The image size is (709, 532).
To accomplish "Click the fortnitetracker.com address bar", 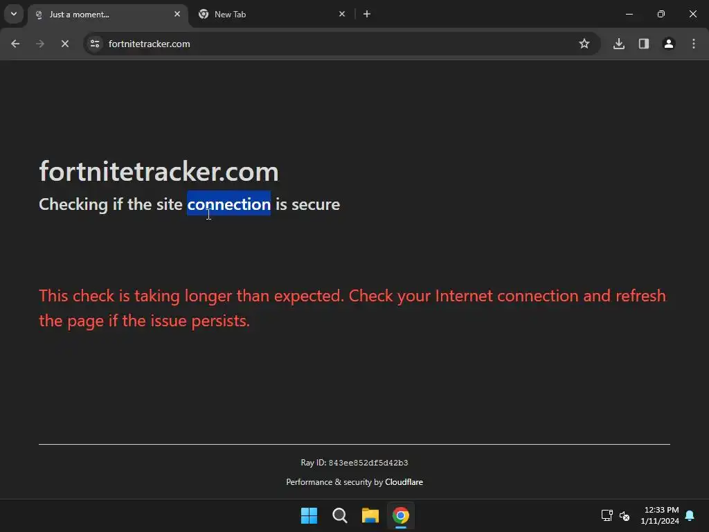I will point(341,44).
